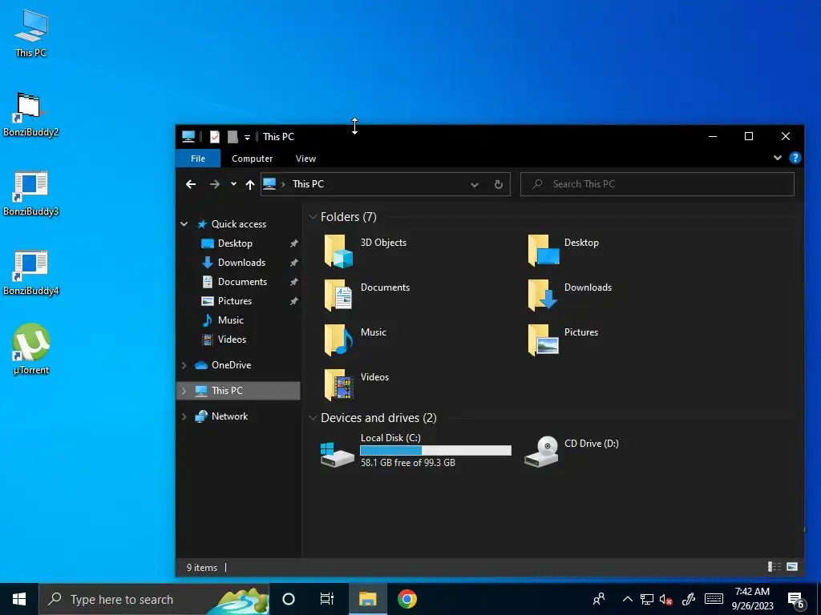The height and width of the screenshot is (615, 821).
Task: Switch to Details view icon in status bar
Action: [x=774, y=567]
